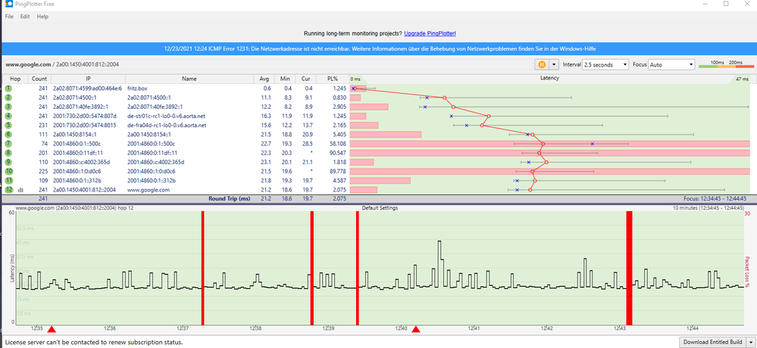Image resolution: width=757 pixels, height=348 pixels.
Task: Open the Interval 2.5 seconds dropdown
Action: [x=605, y=64]
